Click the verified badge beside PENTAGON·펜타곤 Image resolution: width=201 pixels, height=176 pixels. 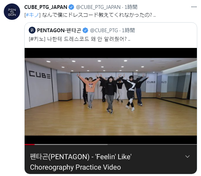pos(85,30)
